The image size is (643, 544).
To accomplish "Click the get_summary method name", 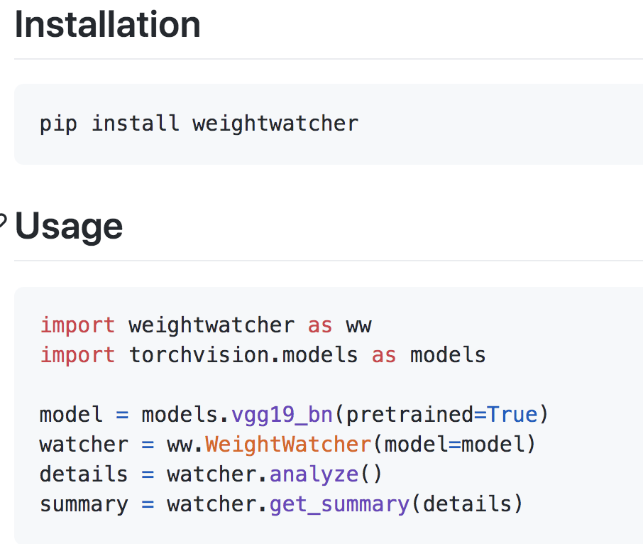I will pos(339,504).
